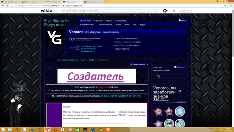Open the Серии игр navigation tab
The height and width of the screenshot is (132, 234).
point(98,21)
